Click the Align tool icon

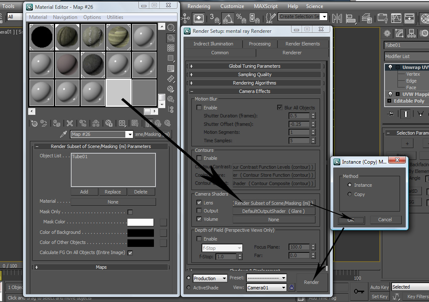tap(351, 19)
